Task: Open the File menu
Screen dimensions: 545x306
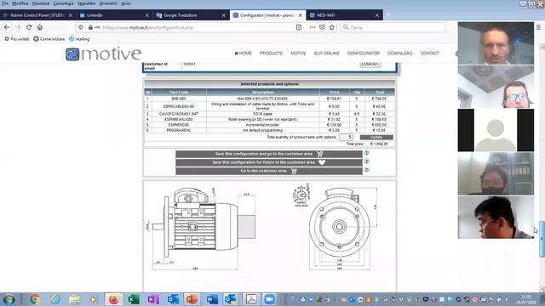Action: point(5,3)
